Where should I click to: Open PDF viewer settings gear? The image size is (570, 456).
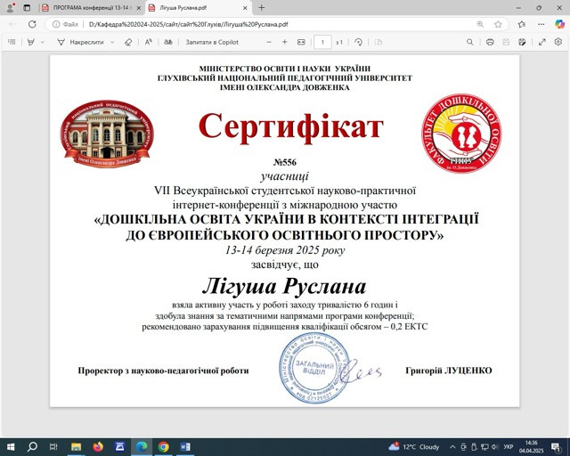tap(557, 42)
